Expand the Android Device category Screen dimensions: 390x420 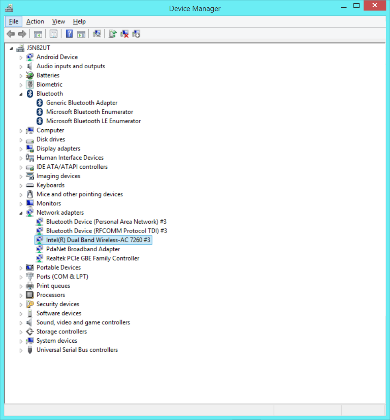pyautogui.click(x=21, y=57)
